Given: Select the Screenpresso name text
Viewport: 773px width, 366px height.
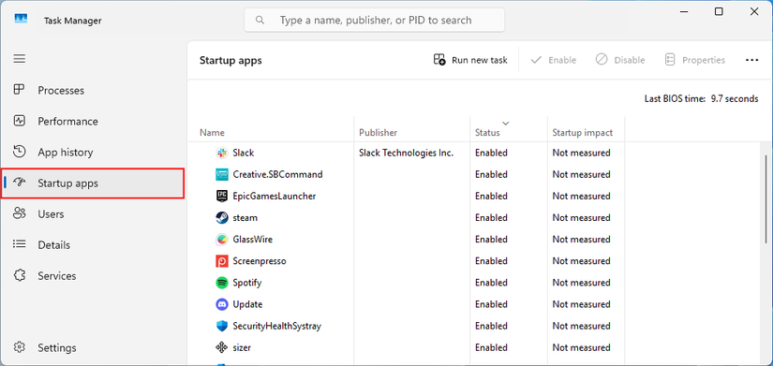Looking at the screenshot, I should click(x=260, y=261).
